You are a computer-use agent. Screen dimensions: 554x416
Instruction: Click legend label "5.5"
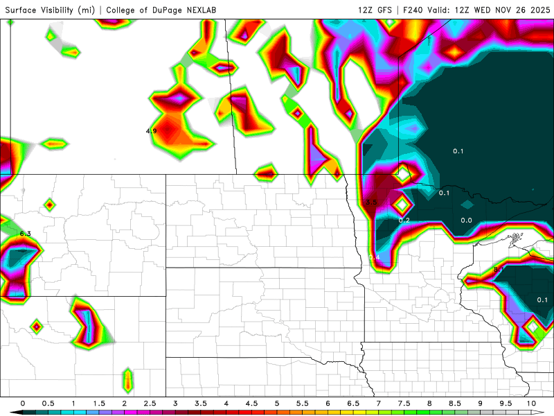pyautogui.click(x=303, y=404)
